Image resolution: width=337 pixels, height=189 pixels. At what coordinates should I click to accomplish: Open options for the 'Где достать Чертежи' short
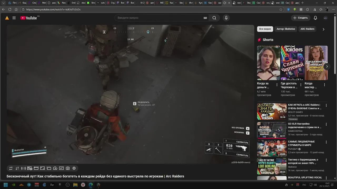(x=301, y=85)
